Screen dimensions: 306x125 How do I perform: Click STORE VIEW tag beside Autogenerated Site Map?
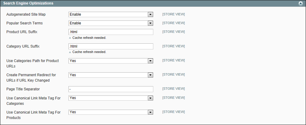click(174, 14)
